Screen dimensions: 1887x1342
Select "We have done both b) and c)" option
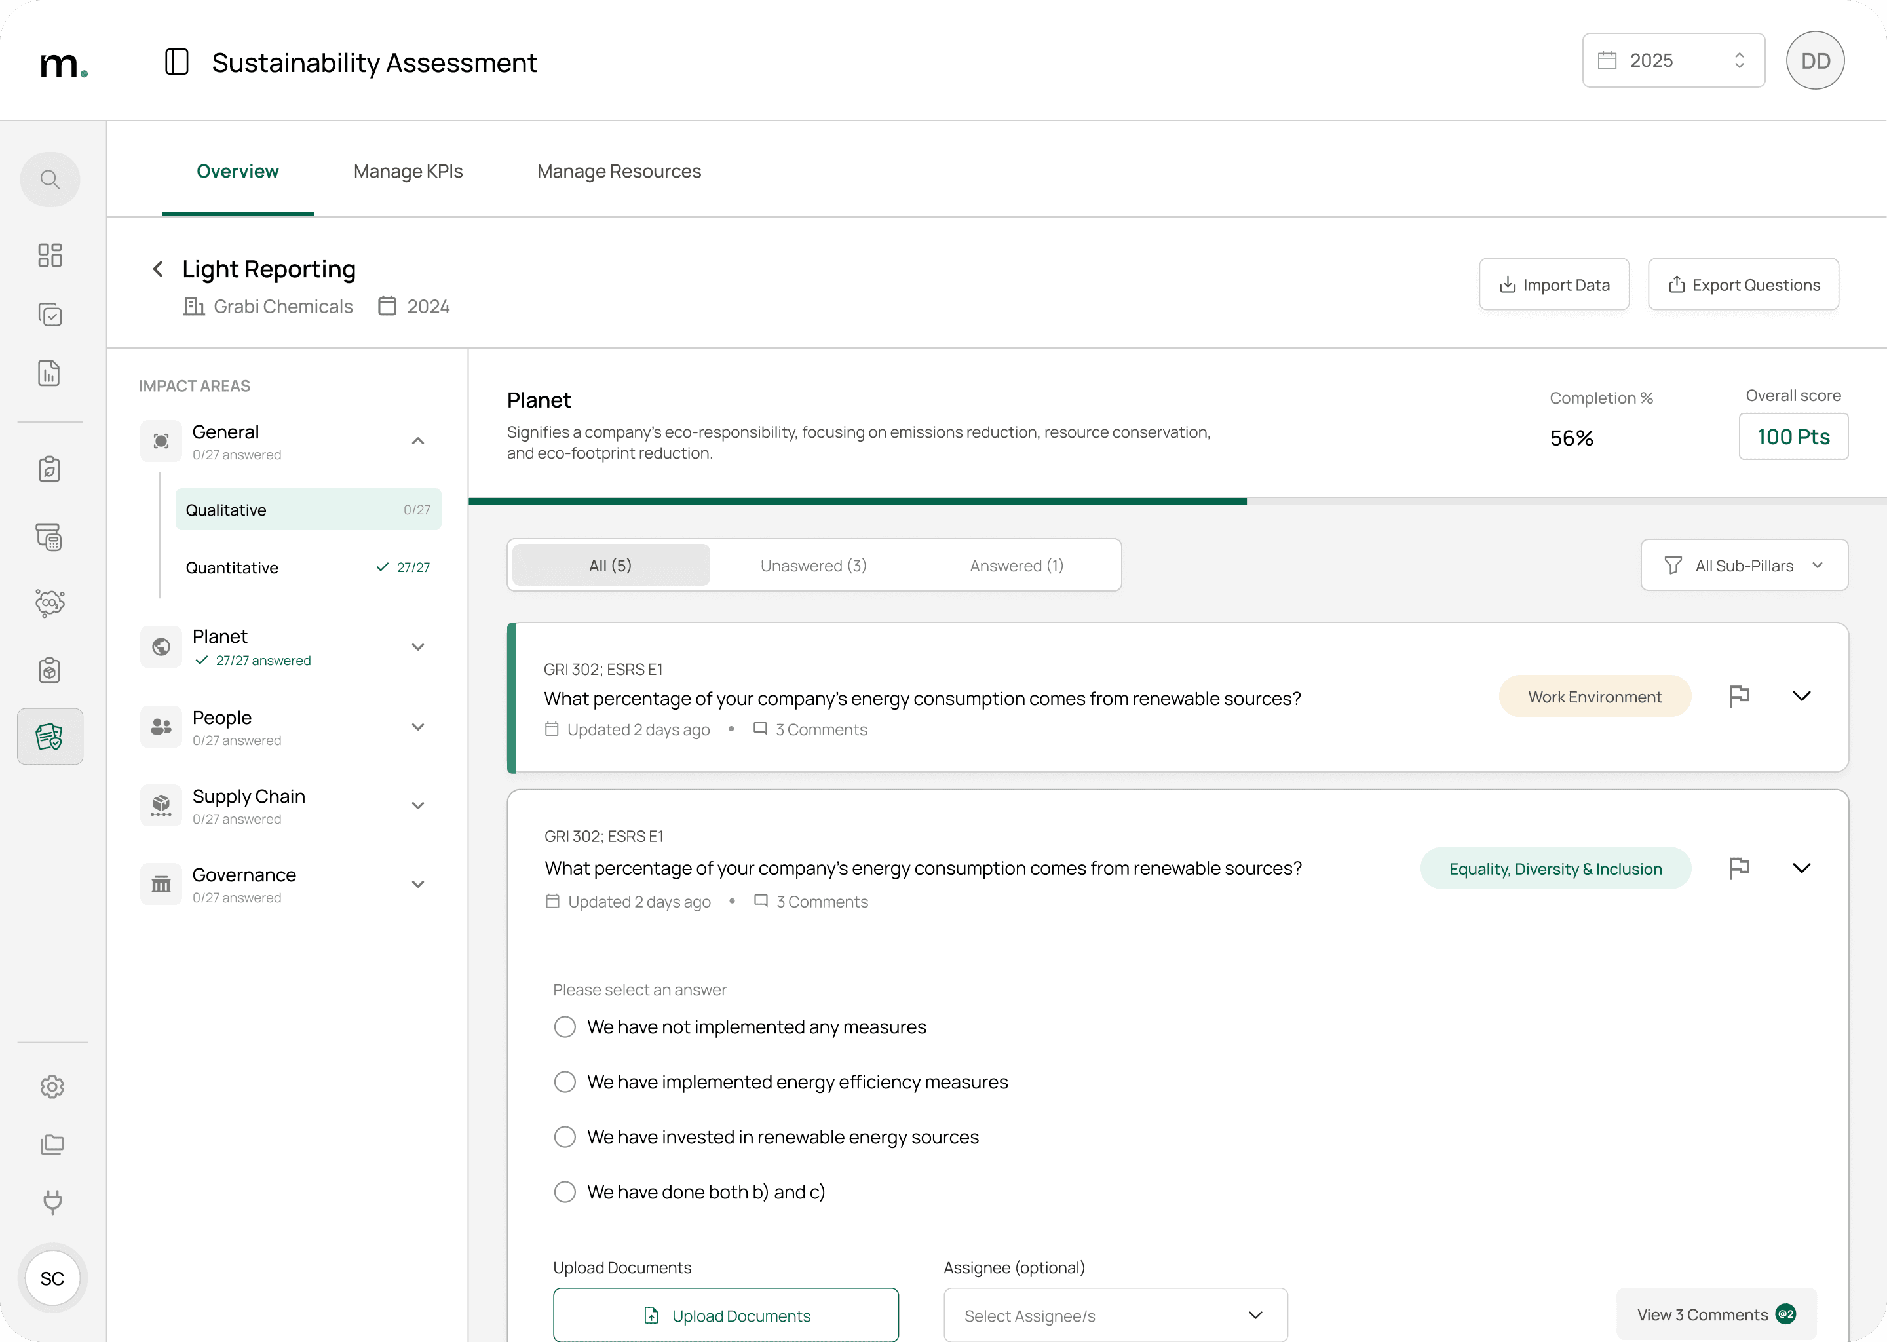click(x=565, y=1191)
